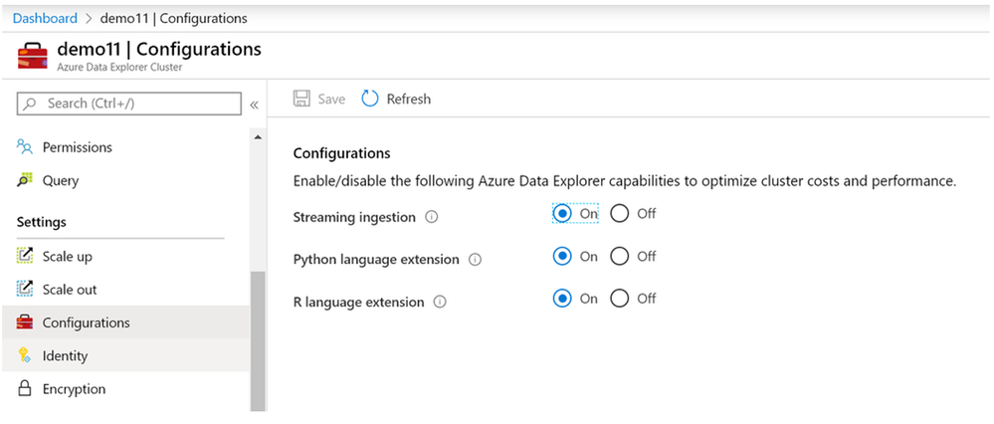Screen dimensions: 994x424
Task: Select Configurations in the sidebar
Action: (125, 322)
